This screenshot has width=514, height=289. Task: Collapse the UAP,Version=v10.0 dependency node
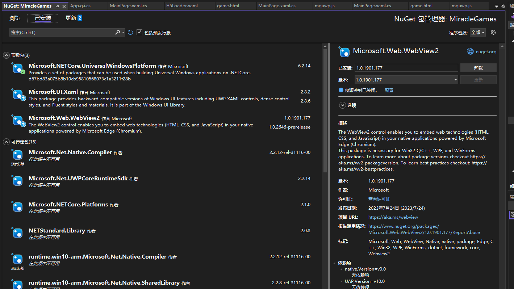[341, 281]
